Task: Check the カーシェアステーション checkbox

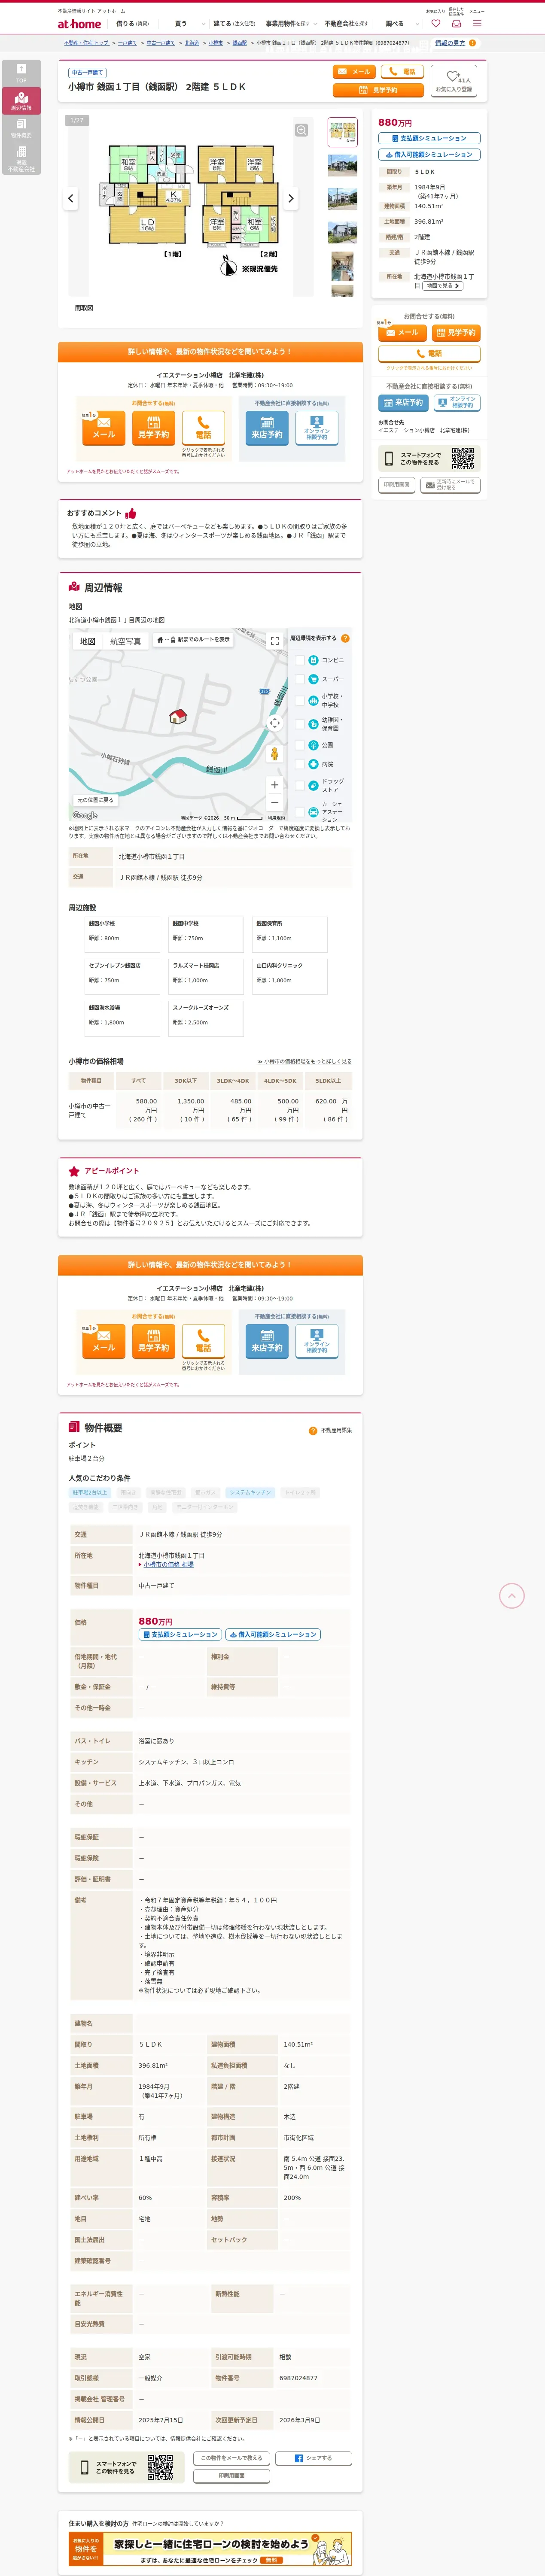Action: click(x=300, y=811)
